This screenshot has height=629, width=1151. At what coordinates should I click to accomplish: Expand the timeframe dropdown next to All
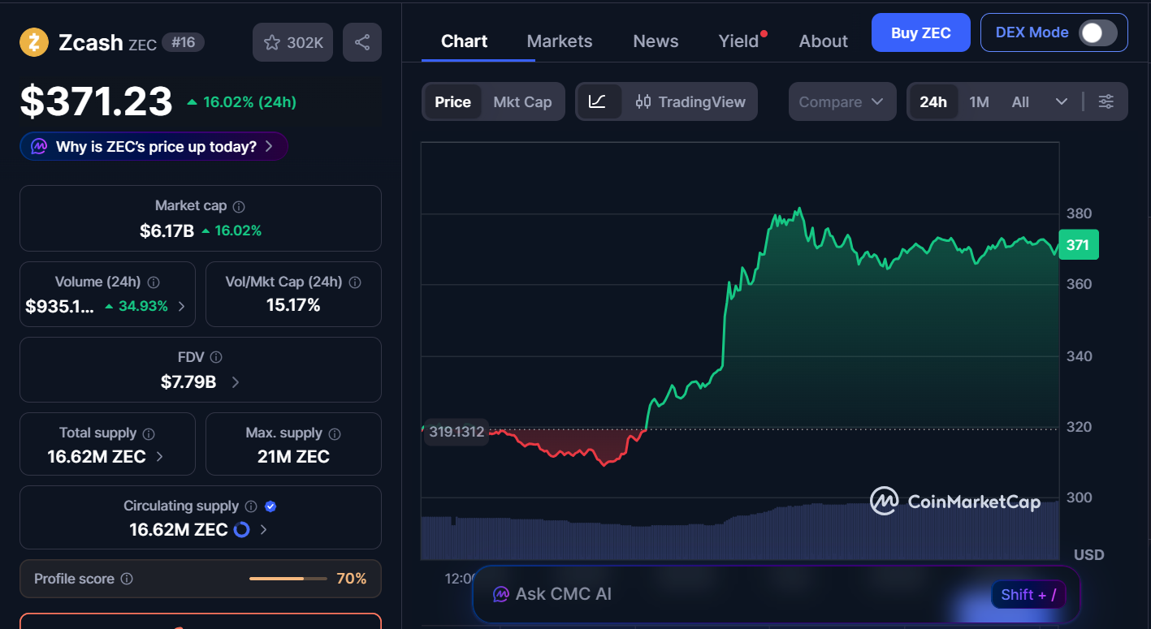pos(1062,101)
